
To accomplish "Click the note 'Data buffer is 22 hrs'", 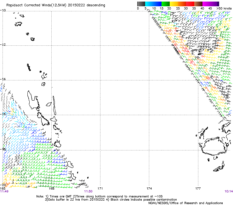I will [65, 200].
